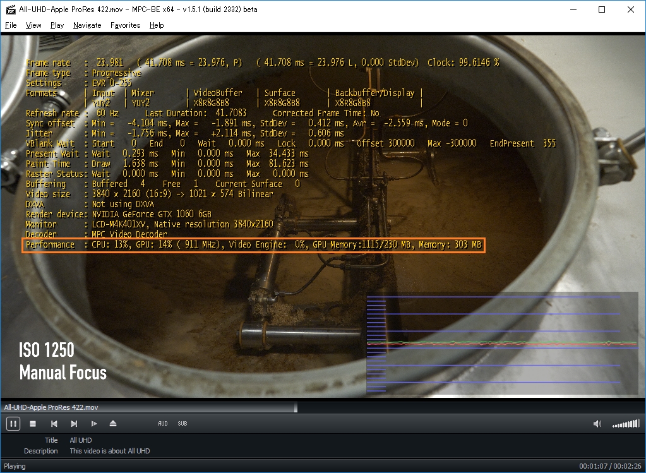Maximize the MPC-BE window
Image resolution: width=646 pixels, height=473 pixels.
602,9
